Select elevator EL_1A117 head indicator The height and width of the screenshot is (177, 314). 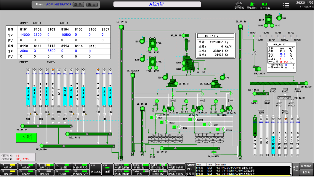[x=121, y=27]
